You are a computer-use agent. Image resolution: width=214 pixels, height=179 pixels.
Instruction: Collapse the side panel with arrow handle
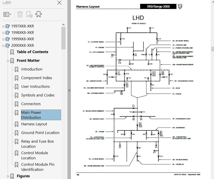tap(69, 90)
